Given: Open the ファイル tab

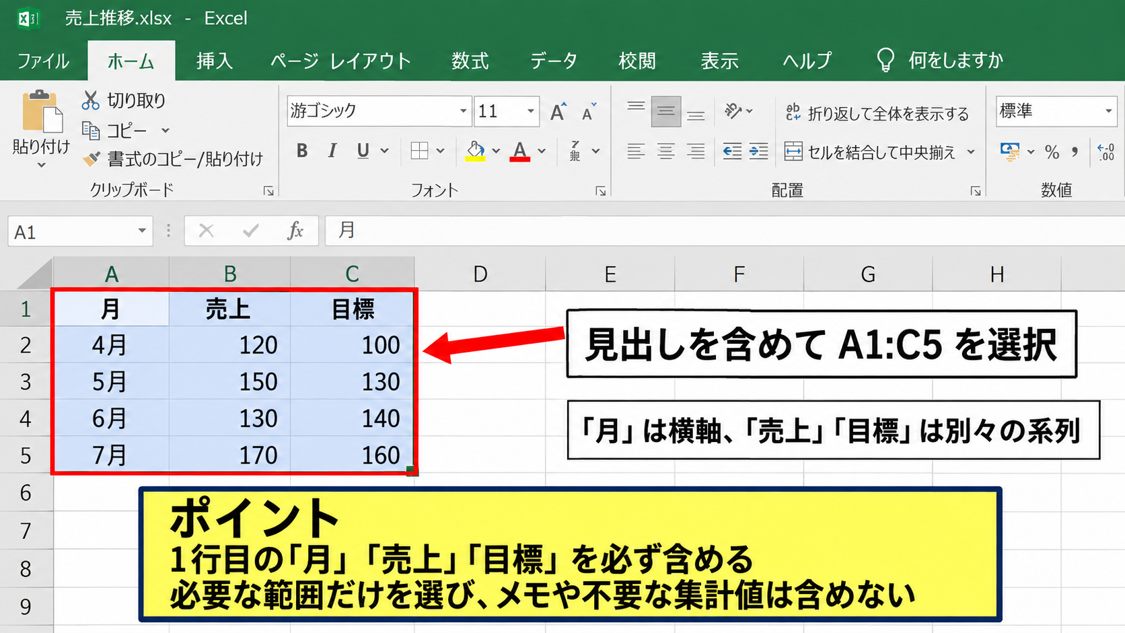Looking at the screenshot, I should point(43,61).
